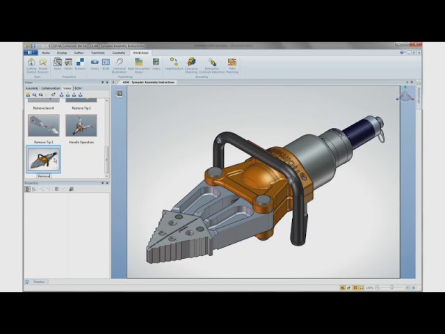Pin the Properties panel
445x334 pixels.
point(102,183)
